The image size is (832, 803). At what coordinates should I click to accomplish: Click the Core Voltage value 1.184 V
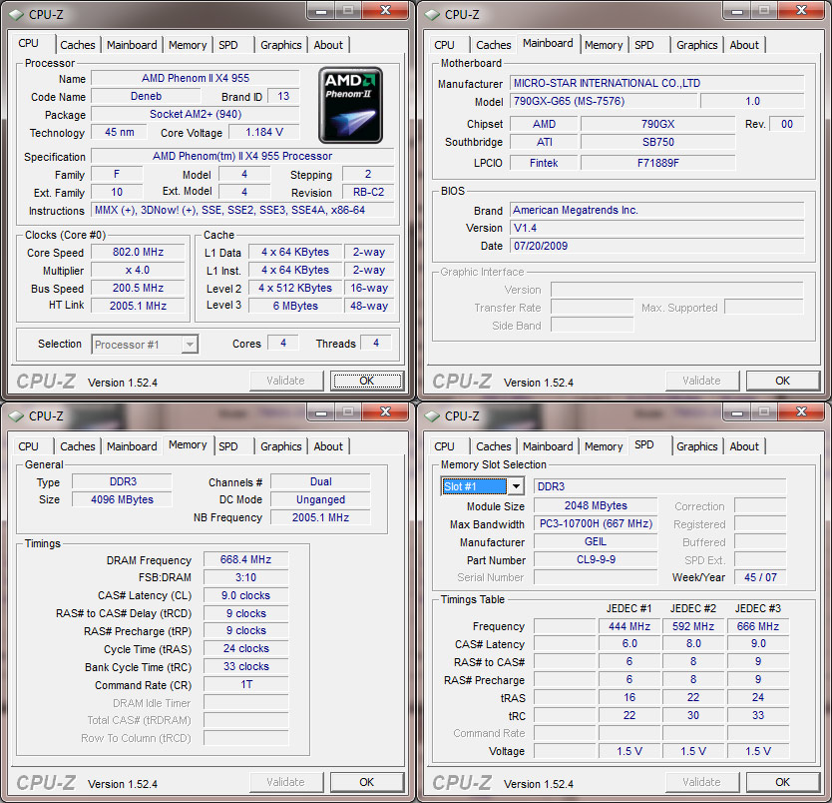point(264,132)
